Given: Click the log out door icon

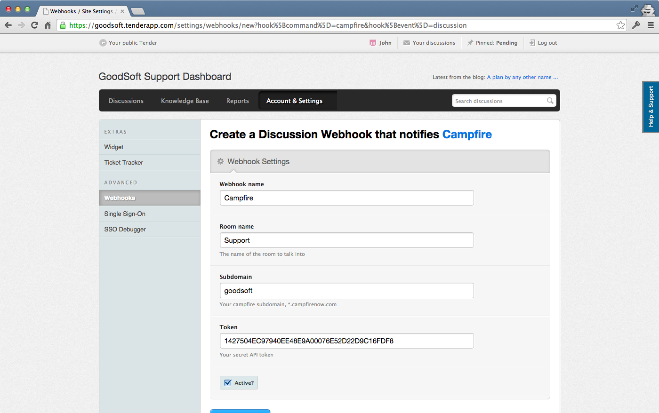Looking at the screenshot, I should [532, 43].
